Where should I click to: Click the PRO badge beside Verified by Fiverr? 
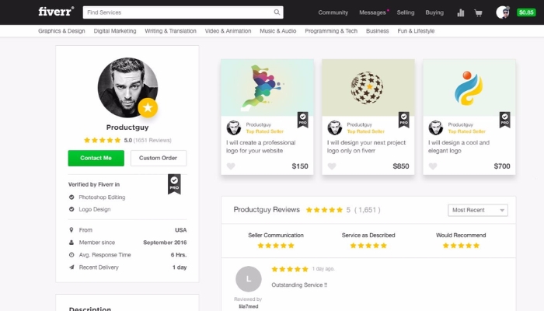click(x=174, y=184)
